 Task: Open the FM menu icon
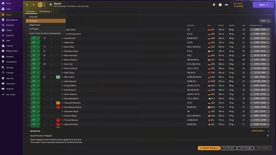(226, 5)
